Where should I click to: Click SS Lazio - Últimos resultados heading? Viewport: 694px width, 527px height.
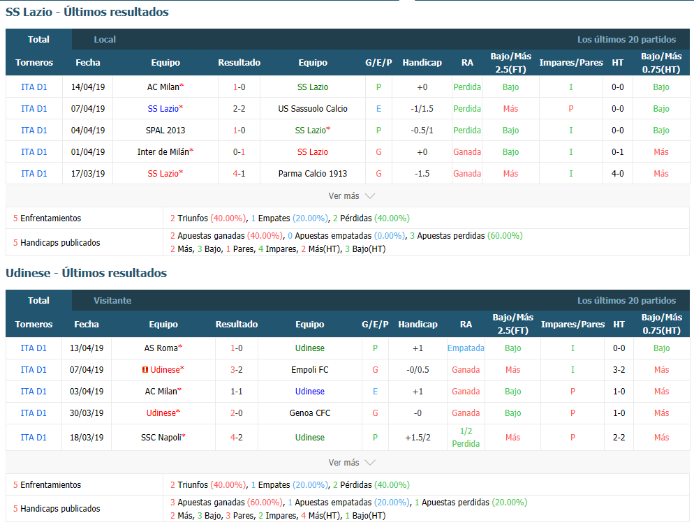click(x=87, y=12)
